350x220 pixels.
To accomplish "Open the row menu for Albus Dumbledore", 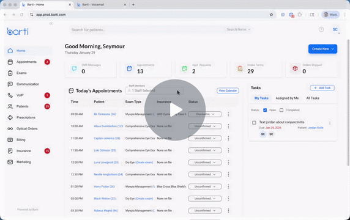I will (x=228, y=126).
